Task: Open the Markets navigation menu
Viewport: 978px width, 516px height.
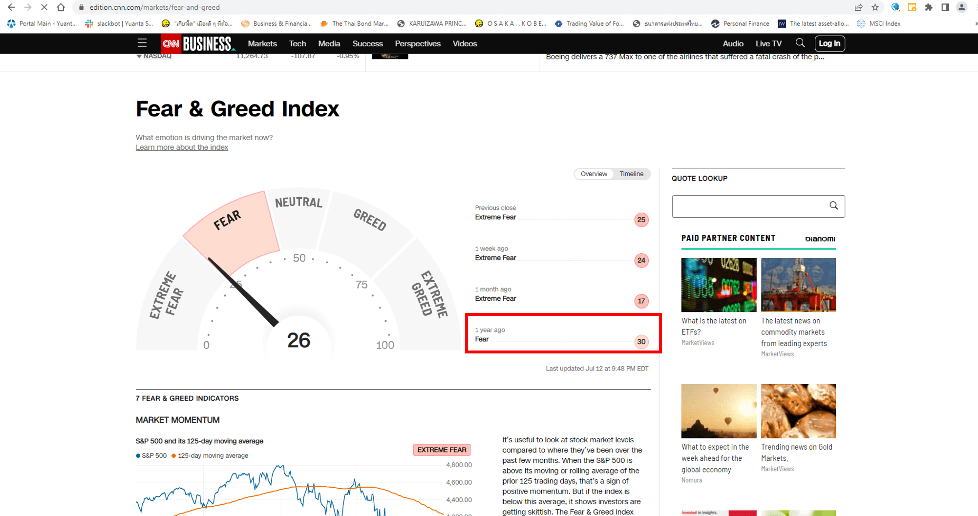Action: pyautogui.click(x=262, y=43)
